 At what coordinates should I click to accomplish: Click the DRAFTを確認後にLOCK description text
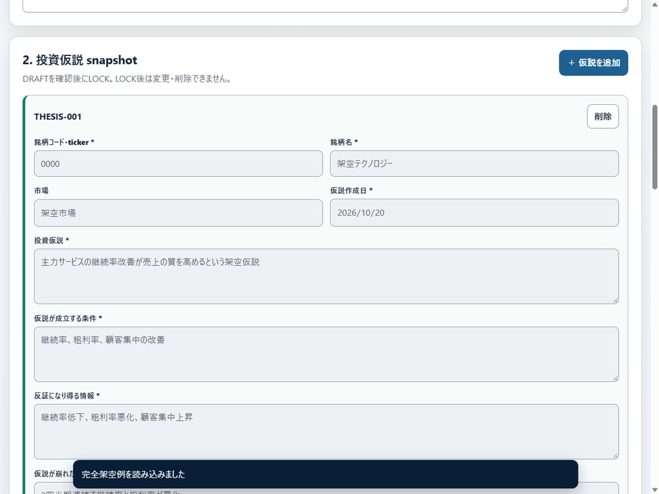coord(127,79)
